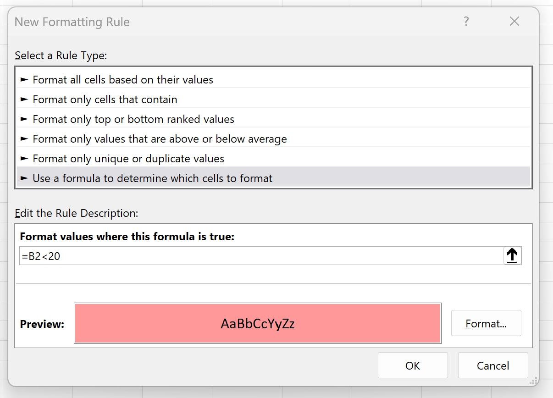Click the arrow icon beside 'Format only cells that contain'

click(x=24, y=99)
